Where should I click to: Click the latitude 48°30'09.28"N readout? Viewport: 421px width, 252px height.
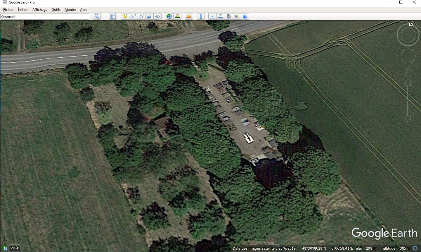pos(314,248)
